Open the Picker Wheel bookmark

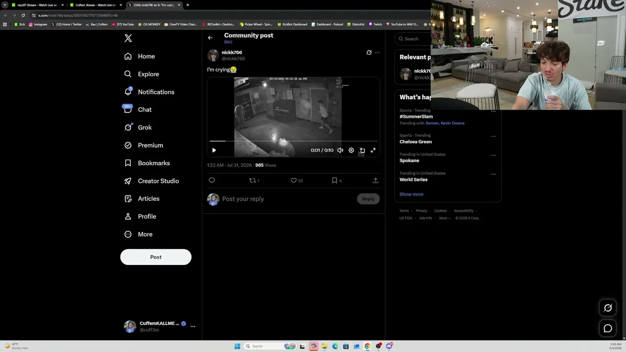[256, 24]
